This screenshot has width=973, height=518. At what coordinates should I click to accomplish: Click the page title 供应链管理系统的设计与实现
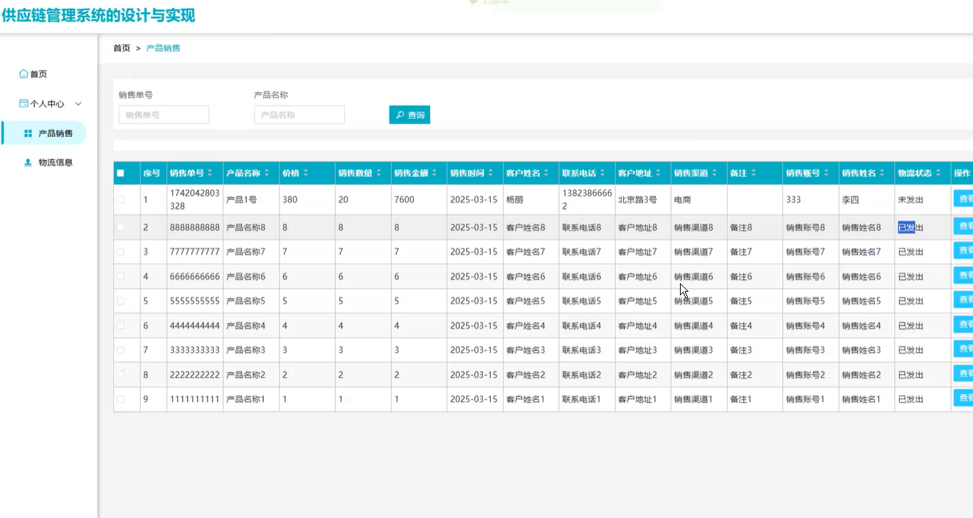(98, 16)
